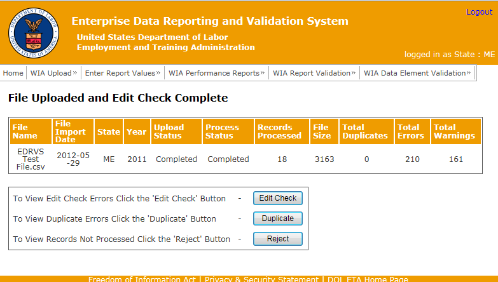This screenshot has width=498, height=282.
Task: Log out using the Logout link
Action: pos(479,12)
